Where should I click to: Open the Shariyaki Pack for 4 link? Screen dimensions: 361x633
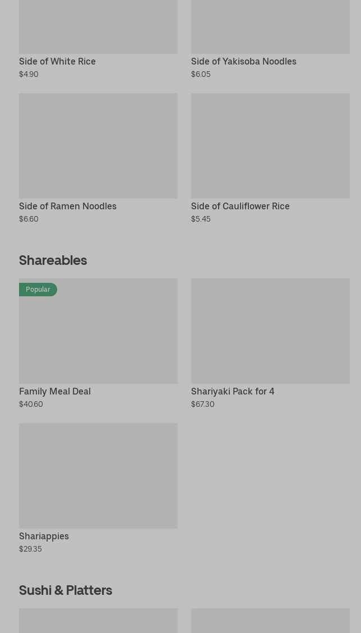[233, 391]
